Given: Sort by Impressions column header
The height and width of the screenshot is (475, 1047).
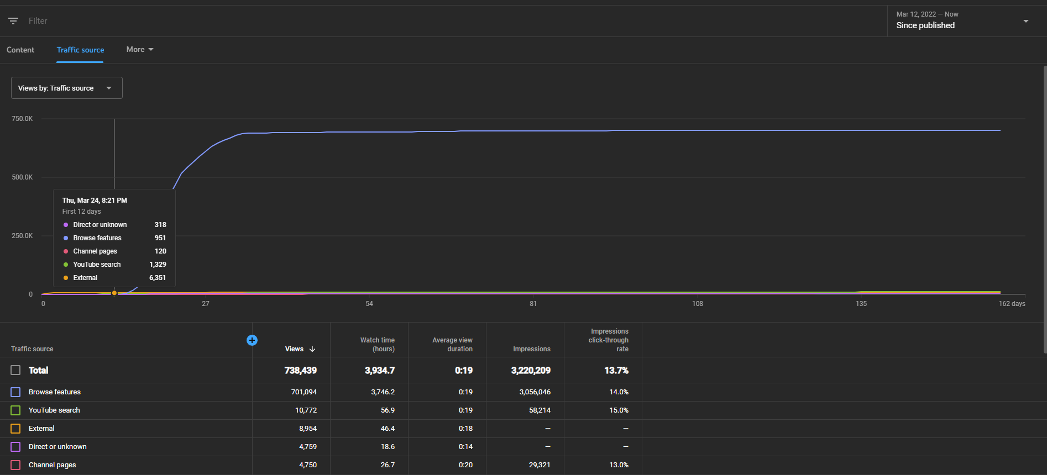Looking at the screenshot, I should (x=532, y=349).
